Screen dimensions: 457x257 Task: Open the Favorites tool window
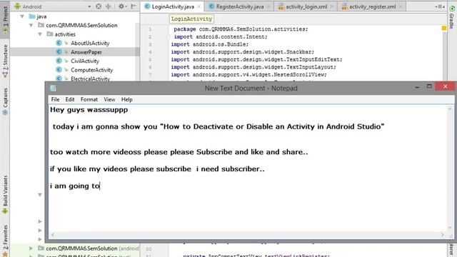[5, 241]
